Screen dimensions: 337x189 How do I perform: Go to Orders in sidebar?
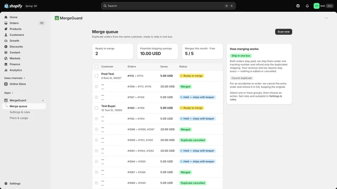tap(14, 23)
